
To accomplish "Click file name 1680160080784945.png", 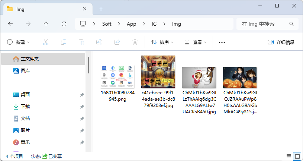I will [x=117, y=96].
